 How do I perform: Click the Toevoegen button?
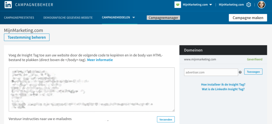coord(253,72)
